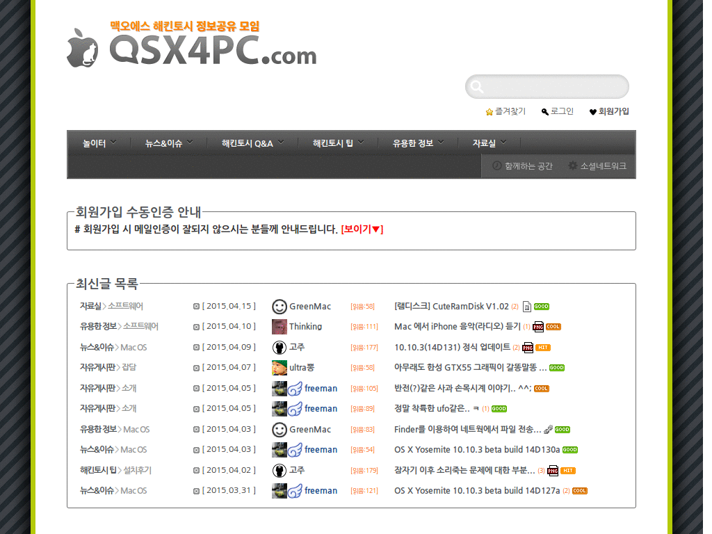Open post Mac 에서 iPhone 음악(라디오) 듣기

458,327
